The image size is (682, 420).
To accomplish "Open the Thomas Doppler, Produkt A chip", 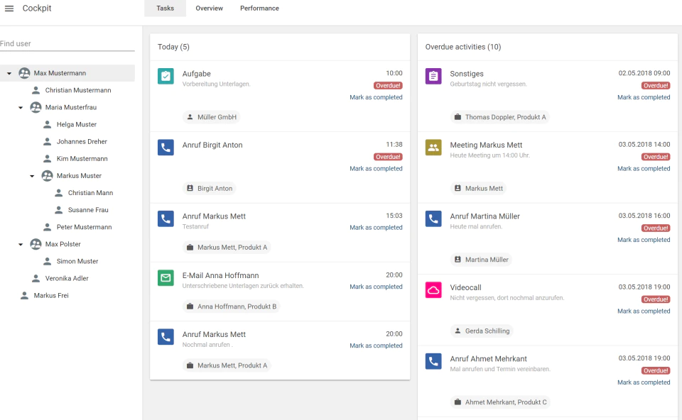I will click(499, 117).
